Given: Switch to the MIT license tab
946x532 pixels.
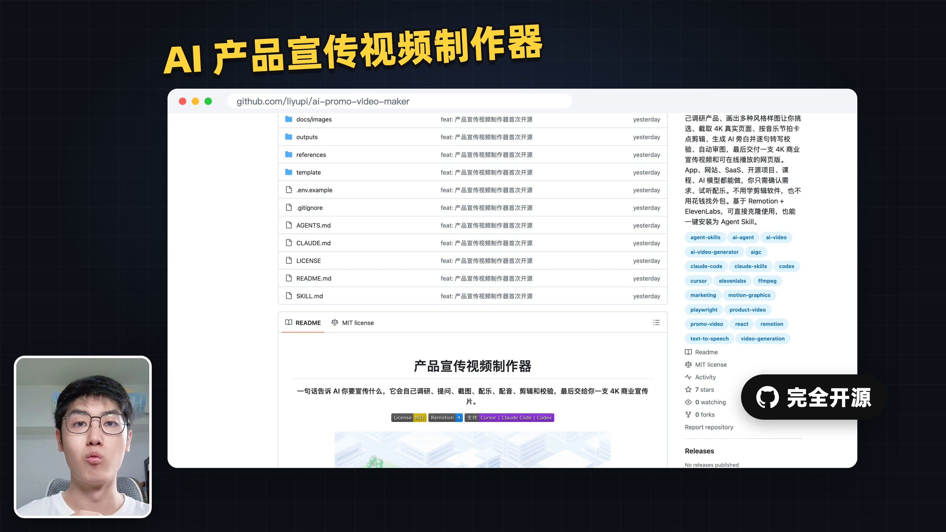Looking at the screenshot, I should click(x=353, y=322).
